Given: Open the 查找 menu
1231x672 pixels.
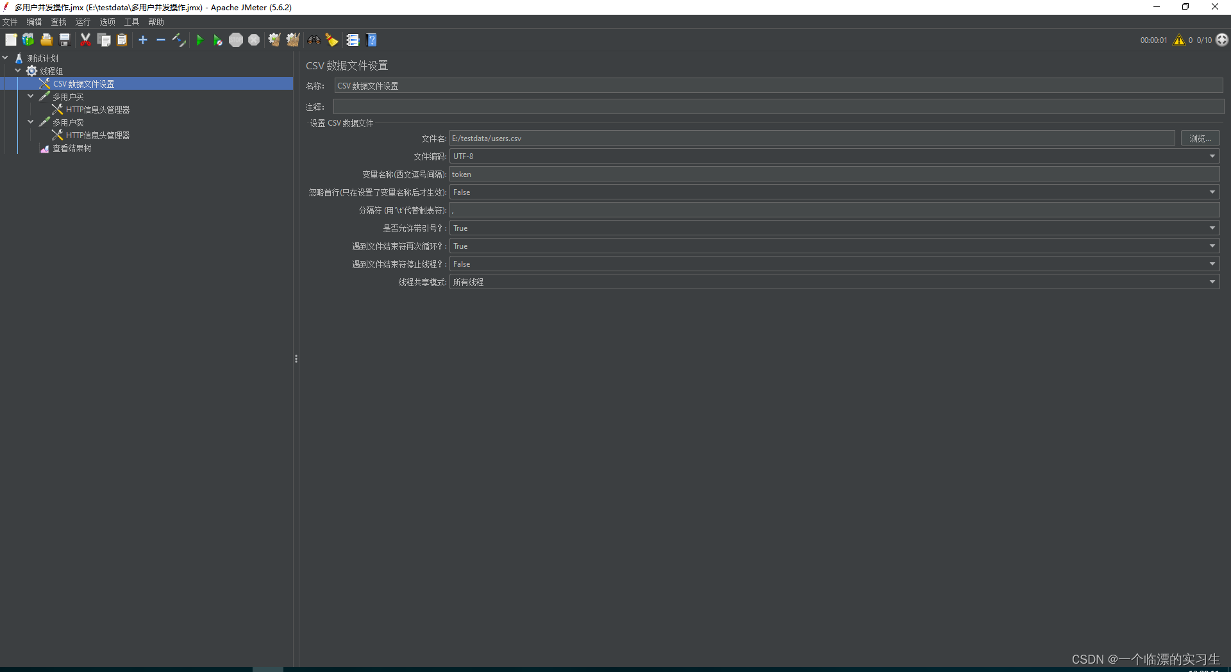Looking at the screenshot, I should tap(58, 22).
